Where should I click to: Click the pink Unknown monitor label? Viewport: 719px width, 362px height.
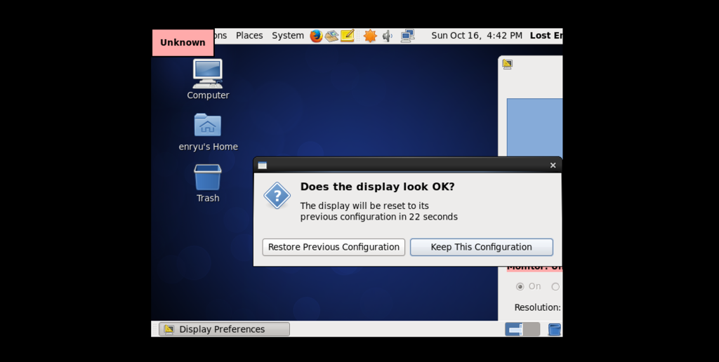tap(183, 43)
